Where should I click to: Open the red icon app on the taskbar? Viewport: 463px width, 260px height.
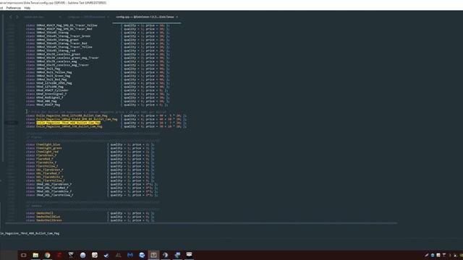coord(59,255)
